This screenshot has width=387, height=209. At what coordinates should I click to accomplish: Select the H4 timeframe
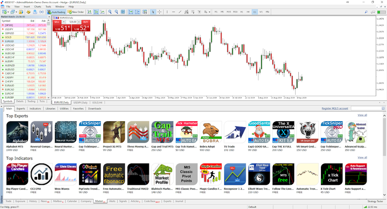(x=248, y=12)
